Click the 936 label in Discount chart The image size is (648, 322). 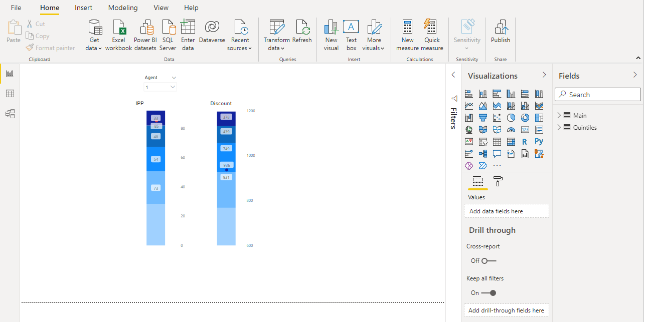point(227,165)
